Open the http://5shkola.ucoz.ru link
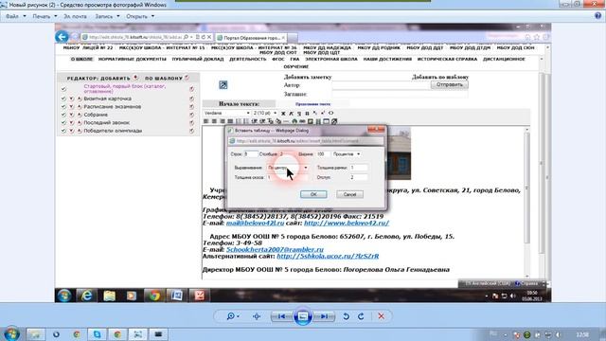Screen dimensions: 606x341 [328, 257]
